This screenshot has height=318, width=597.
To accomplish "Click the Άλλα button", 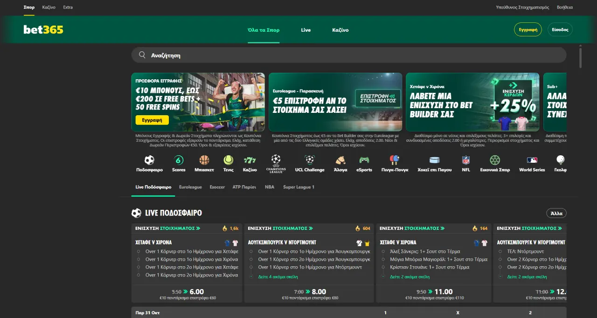I will (556, 213).
